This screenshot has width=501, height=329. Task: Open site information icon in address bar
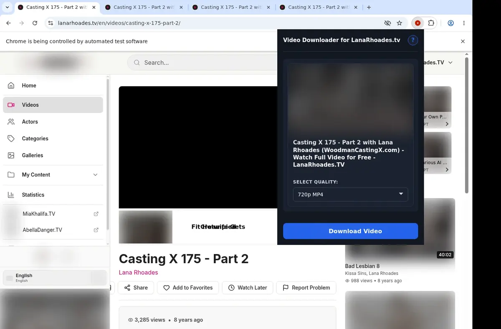(51, 23)
